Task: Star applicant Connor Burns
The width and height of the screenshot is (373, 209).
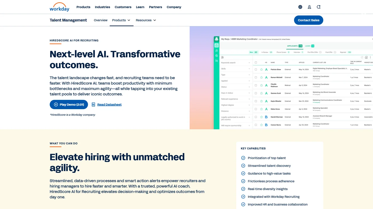Action: [261, 125]
